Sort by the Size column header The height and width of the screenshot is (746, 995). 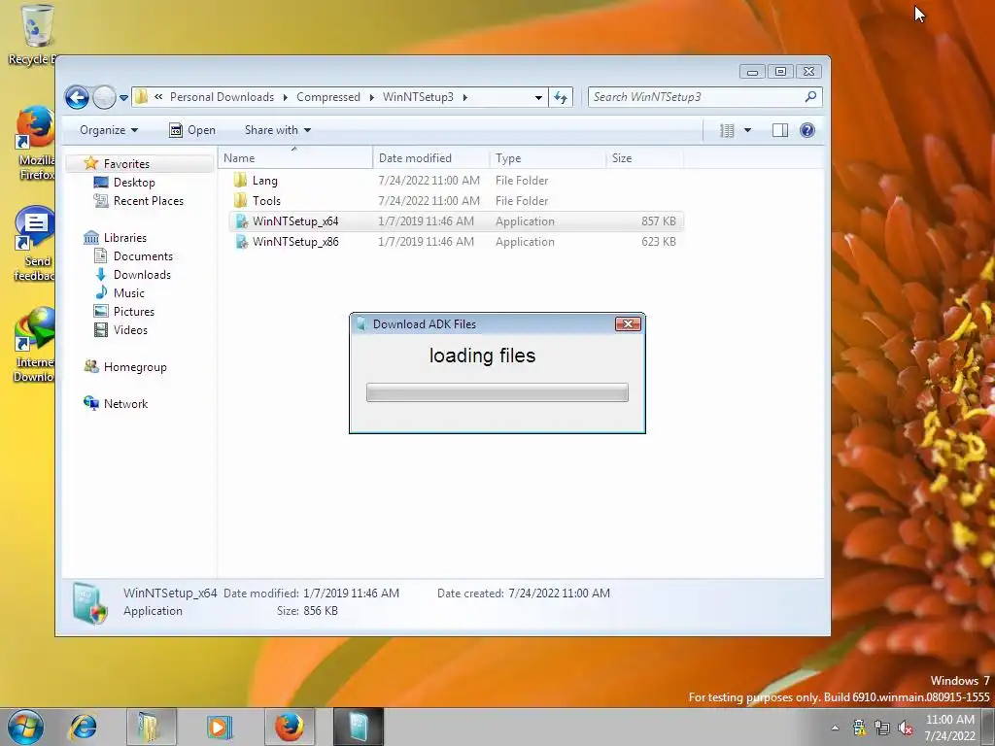pos(645,158)
